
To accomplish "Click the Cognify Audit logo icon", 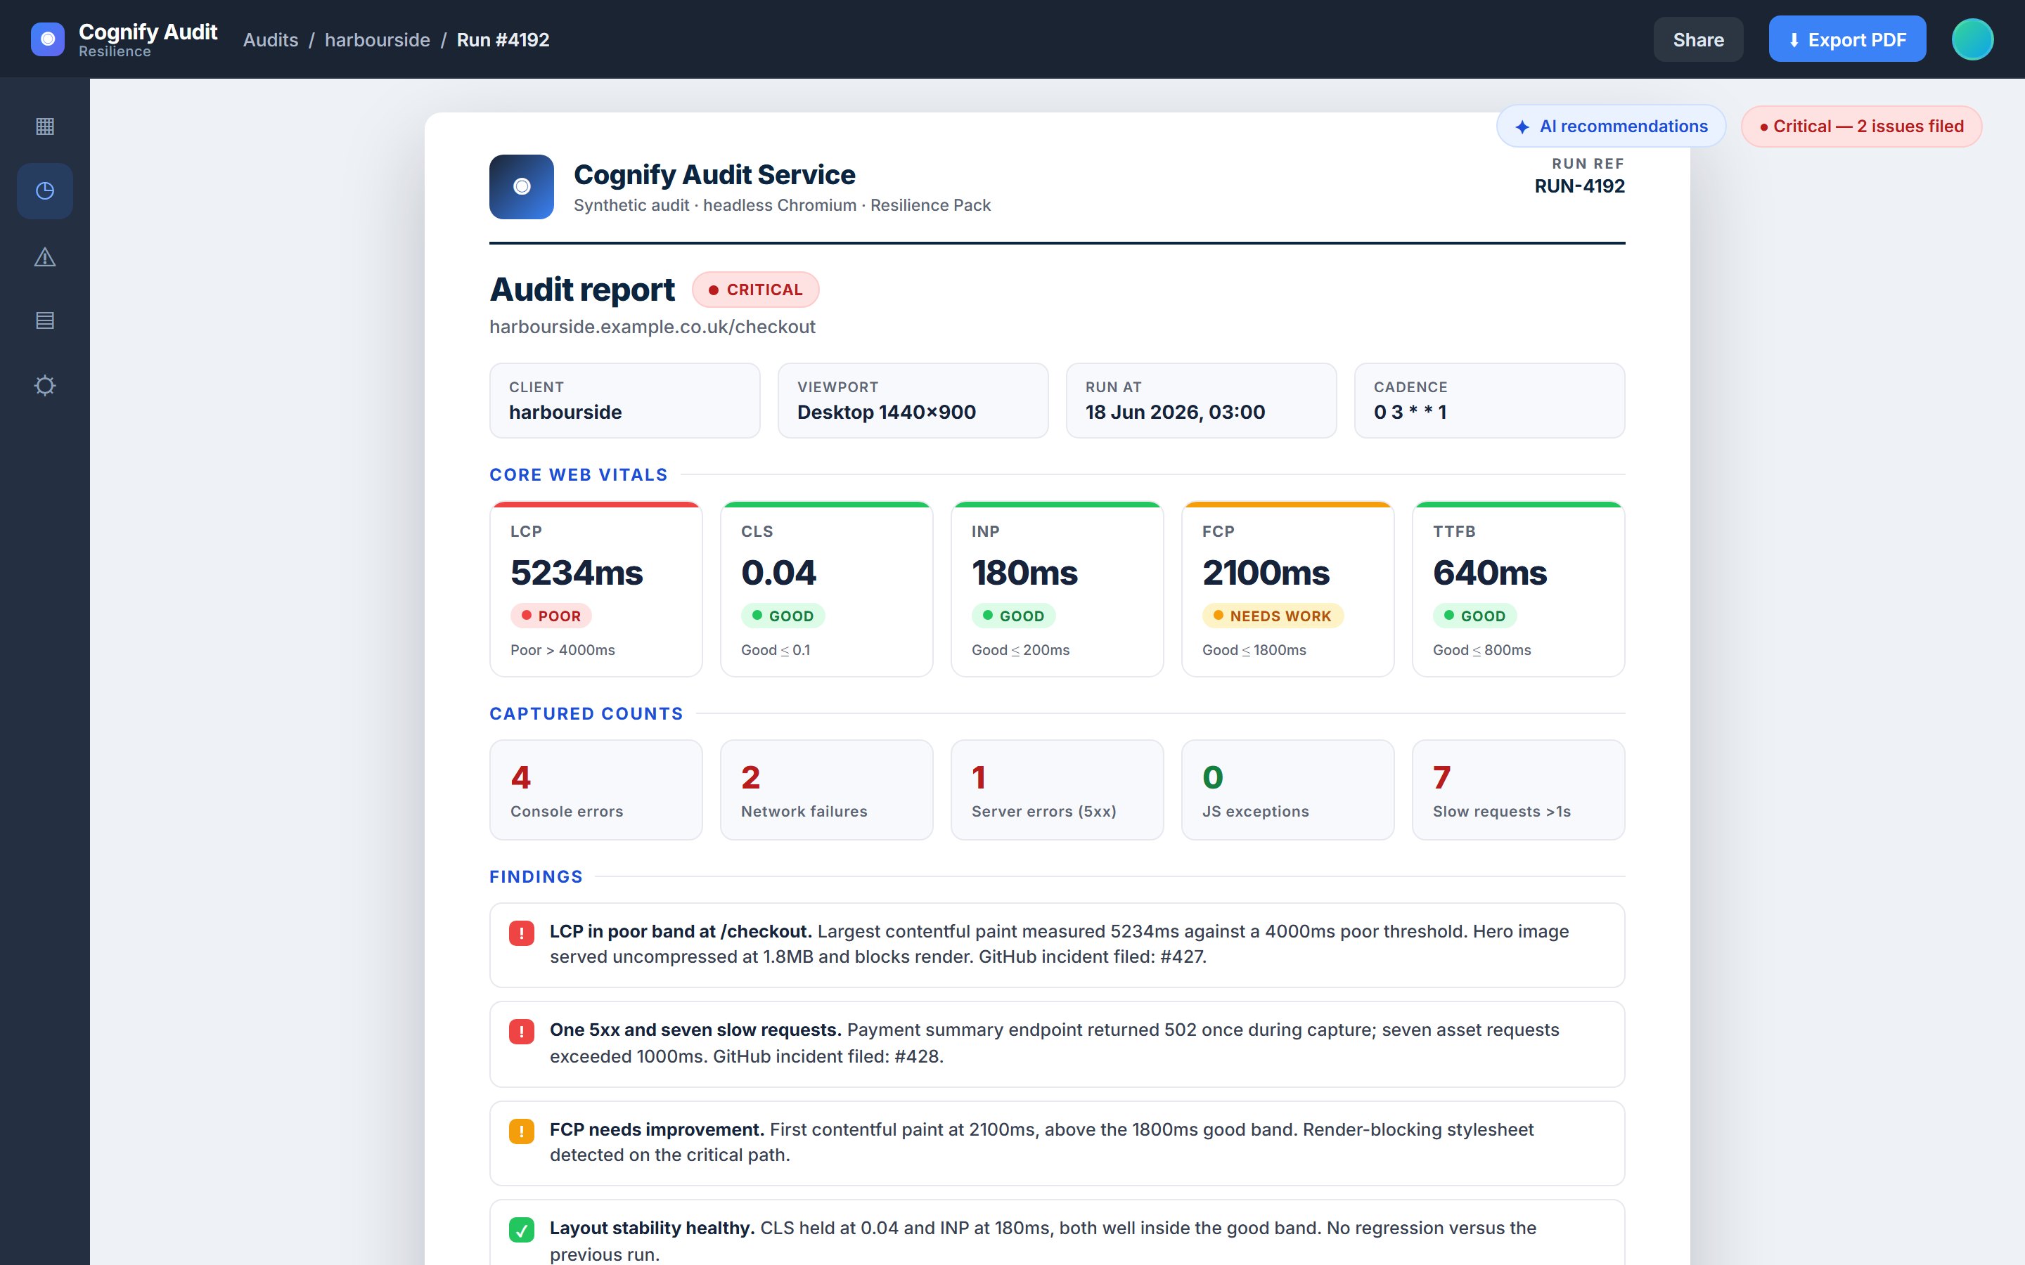I will point(48,39).
